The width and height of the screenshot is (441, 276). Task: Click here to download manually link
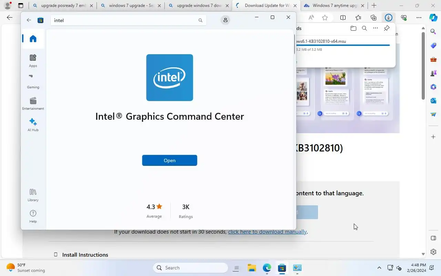267,232
